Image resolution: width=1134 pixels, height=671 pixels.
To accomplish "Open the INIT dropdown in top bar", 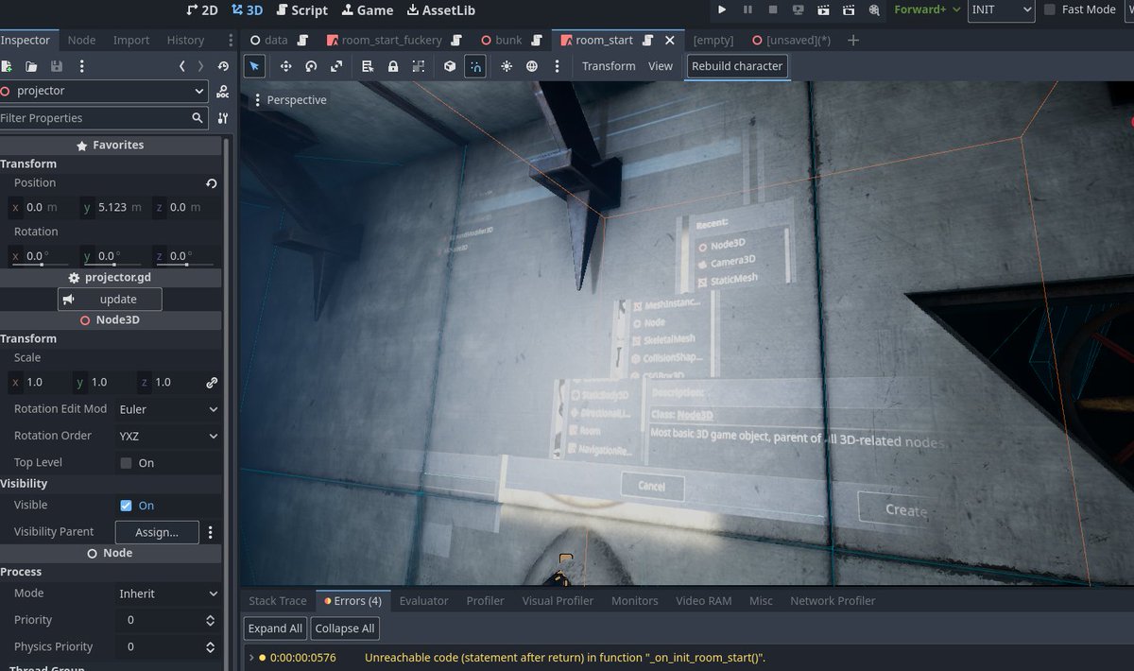I will pyautogui.click(x=1002, y=9).
